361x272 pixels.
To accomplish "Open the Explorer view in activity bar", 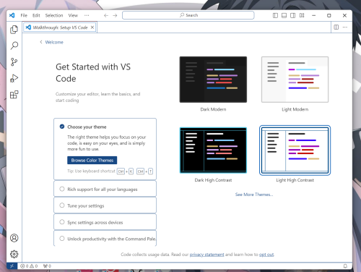I will pos(14,30).
